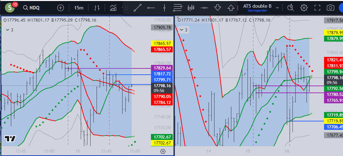The width and height of the screenshot is (343, 156).
Task: Click the gray 17677.40 label on right chart
Action: (334, 135)
